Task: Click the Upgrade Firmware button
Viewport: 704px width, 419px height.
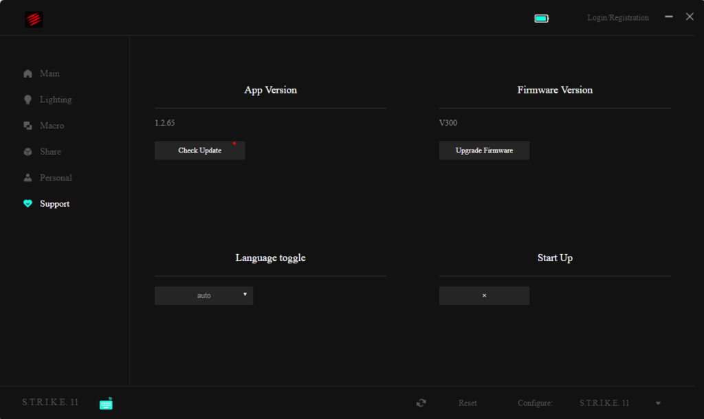Action: (x=484, y=150)
